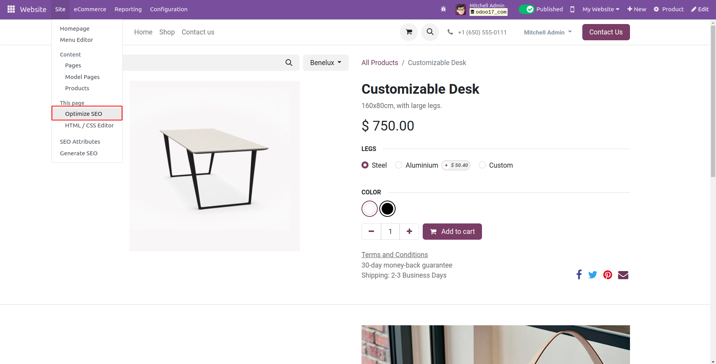This screenshot has width=716, height=364.
Task: Share product on Twitter
Action: pyautogui.click(x=592, y=275)
